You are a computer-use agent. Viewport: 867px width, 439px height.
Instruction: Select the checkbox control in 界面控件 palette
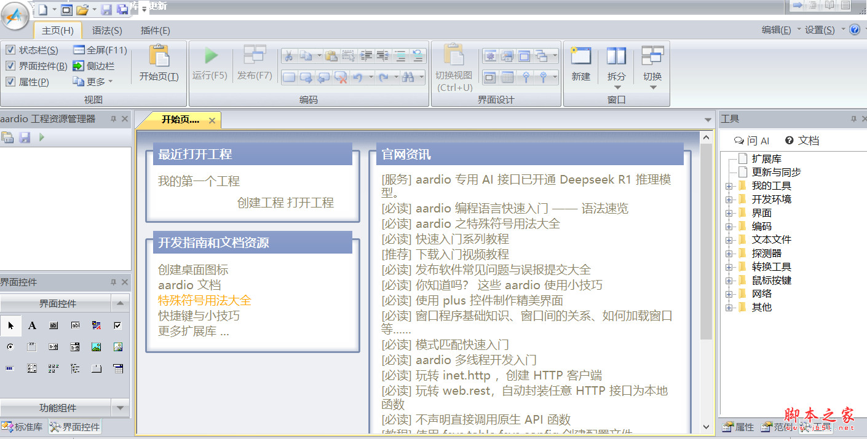point(117,325)
